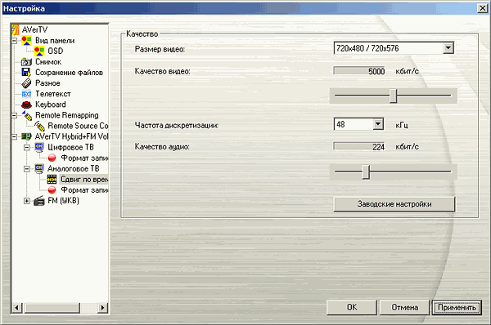Click the Качество видео 5000 field

(359, 71)
